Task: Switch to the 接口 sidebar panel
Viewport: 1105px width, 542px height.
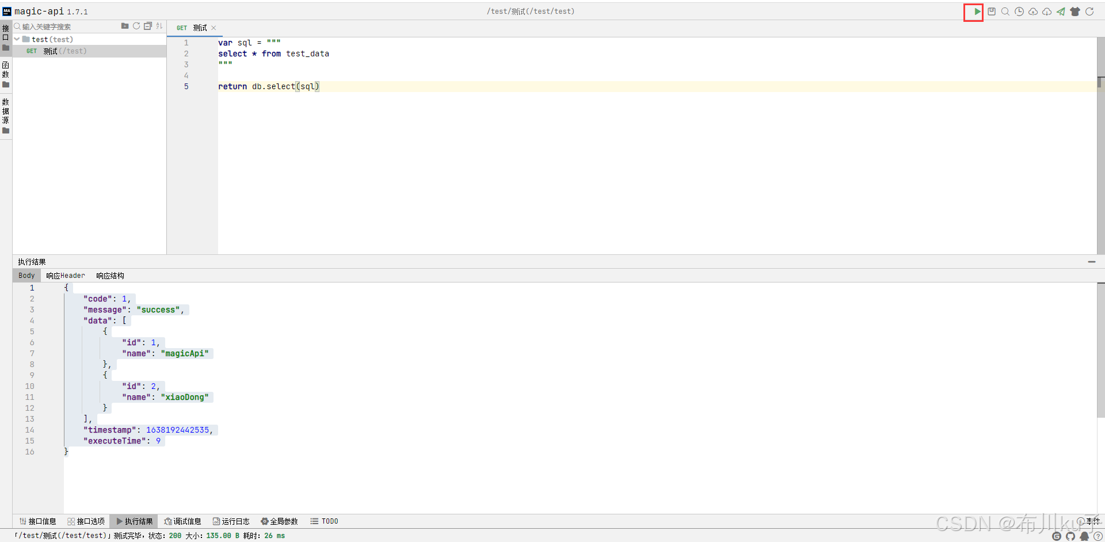Action: 6,37
